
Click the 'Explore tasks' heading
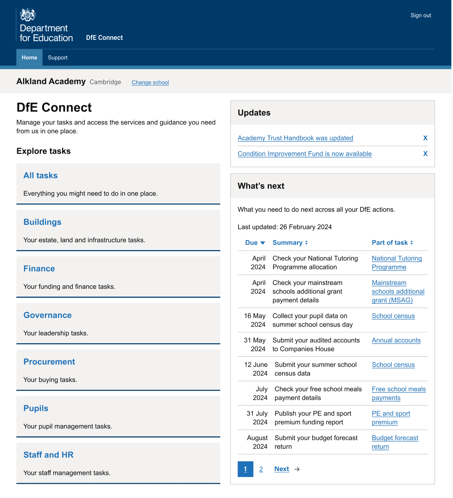click(x=43, y=151)
